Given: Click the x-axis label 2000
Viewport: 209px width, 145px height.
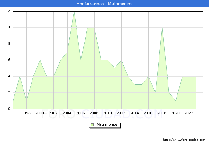Looking at the screenshot, I should tap(40, 113).
